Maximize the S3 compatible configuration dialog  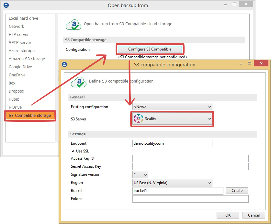(x=250, y=63)
